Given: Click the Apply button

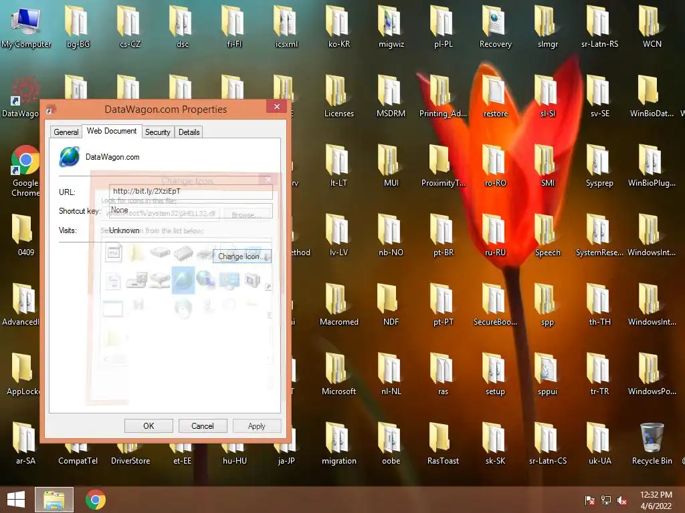Looking at the screenshot, I should (257, 425).
